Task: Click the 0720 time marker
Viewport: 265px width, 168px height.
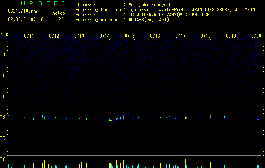Action: [x=256, y=36]
